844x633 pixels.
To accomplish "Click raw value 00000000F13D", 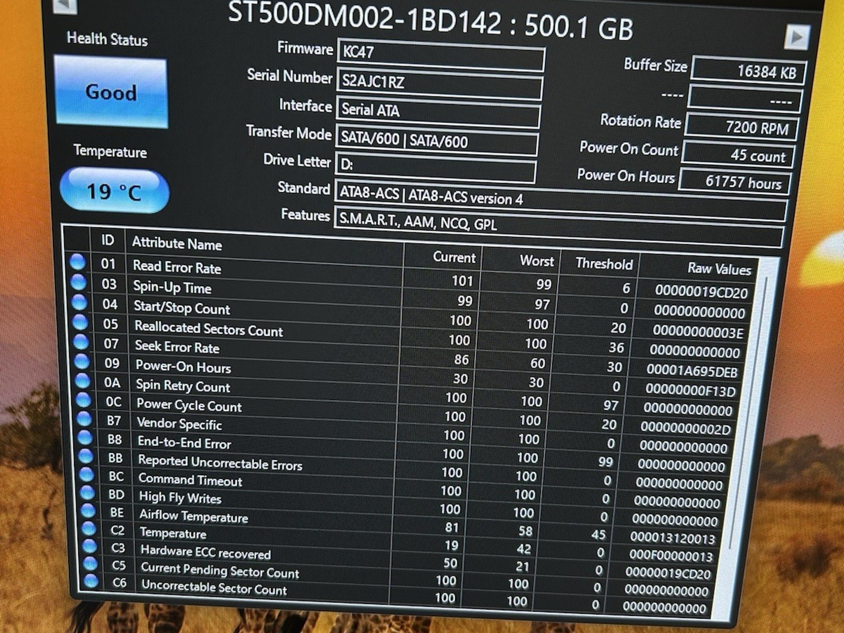I will pyautogui.click(x=690, y=390).
